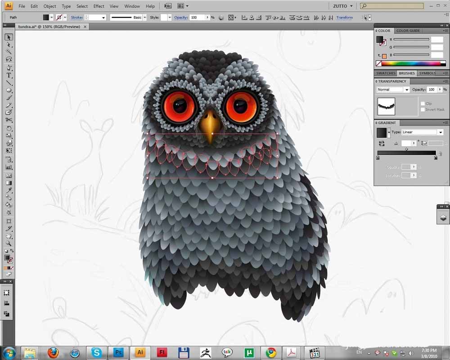Toggle the Clip checkbox

[x=423, y=103]
